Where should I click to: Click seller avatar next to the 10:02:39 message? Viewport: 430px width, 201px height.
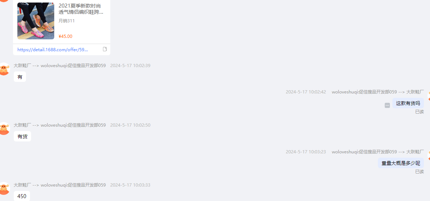[4, 69]
